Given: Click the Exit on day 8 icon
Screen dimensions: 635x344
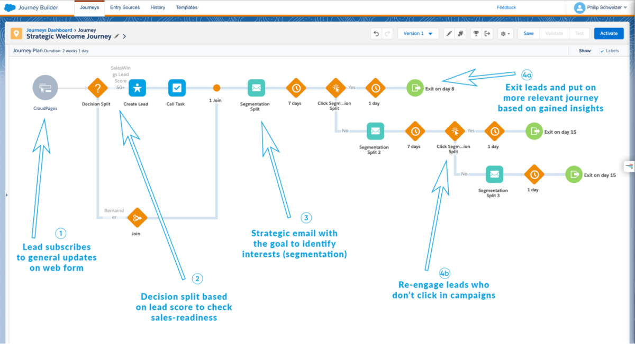Looking at the screenshot, I should click(x=414, y=88).
